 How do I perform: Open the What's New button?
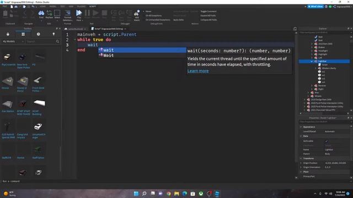coord(315,7)
